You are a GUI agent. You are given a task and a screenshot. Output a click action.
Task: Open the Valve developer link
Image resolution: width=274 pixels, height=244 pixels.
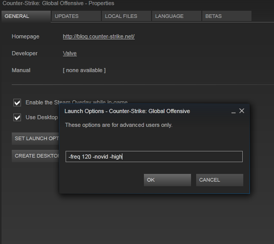click(x=70, y=53)
